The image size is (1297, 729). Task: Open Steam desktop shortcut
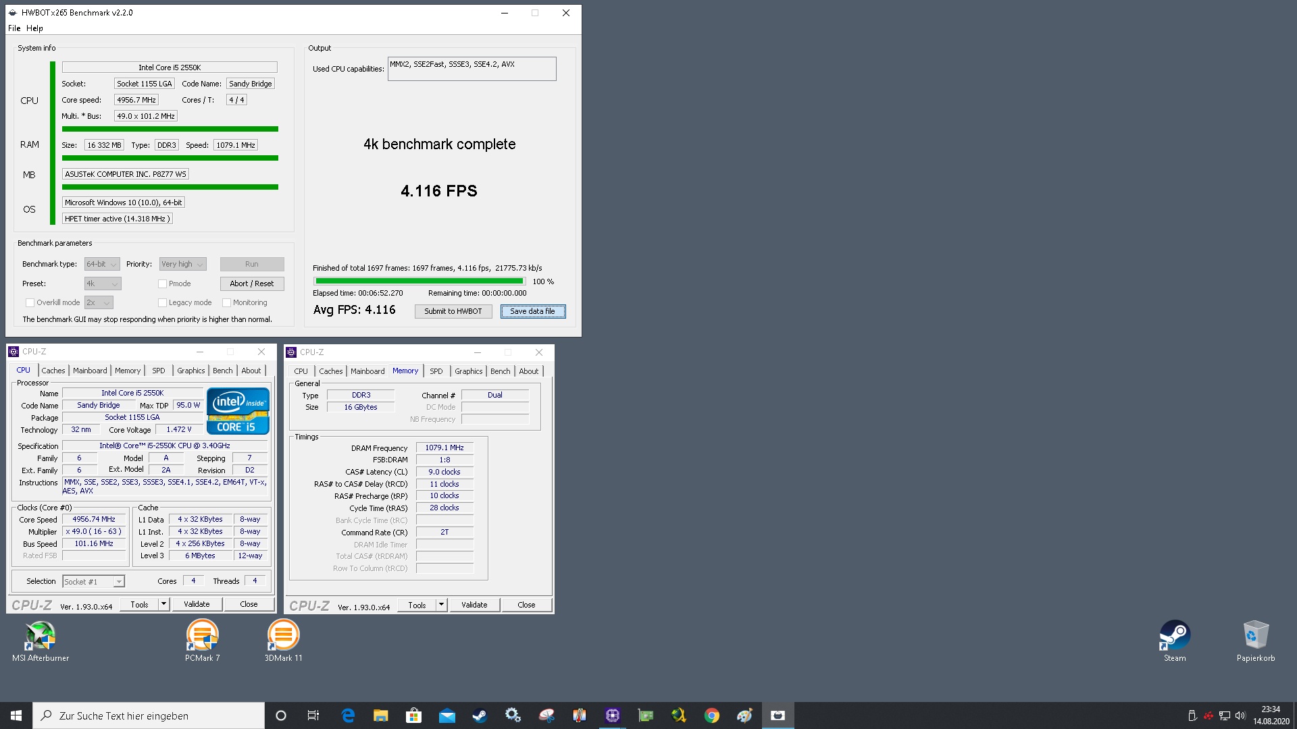pyautogui.click(x=1175, y=641)
